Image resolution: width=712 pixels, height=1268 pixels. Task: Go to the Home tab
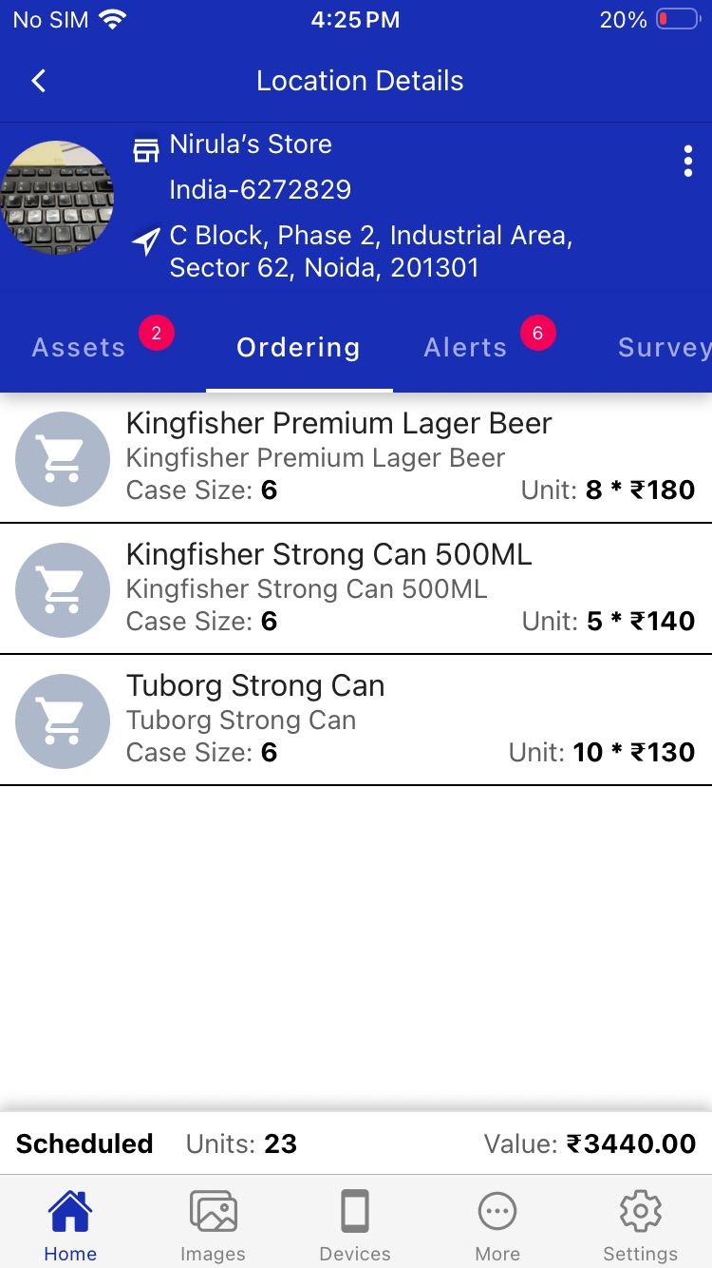70,1224
